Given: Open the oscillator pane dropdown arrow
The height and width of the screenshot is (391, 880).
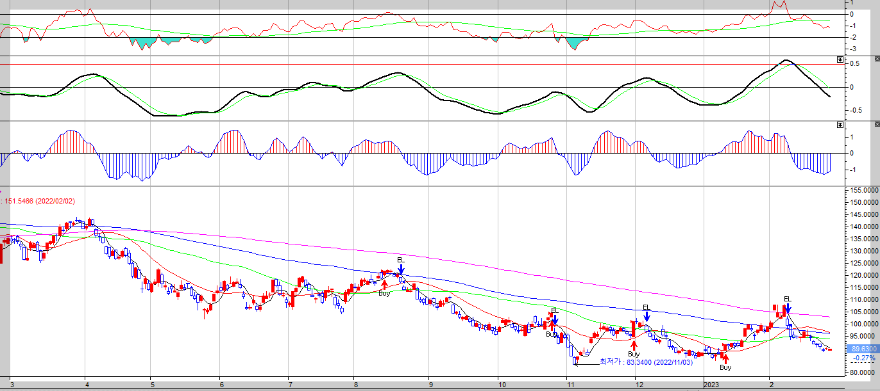Looking at the screenshot, I should (x=840, y=59).
